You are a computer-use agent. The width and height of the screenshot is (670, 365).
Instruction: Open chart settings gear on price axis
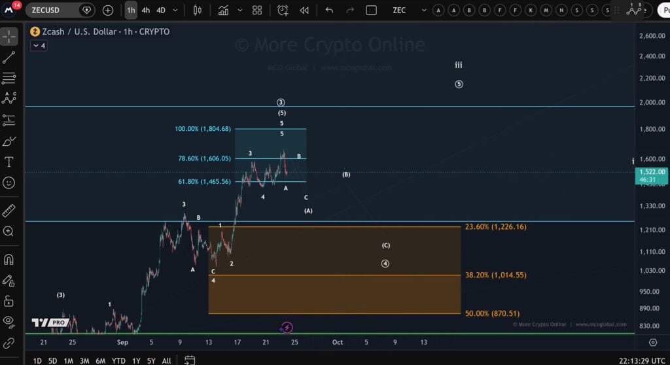point(652,342)
